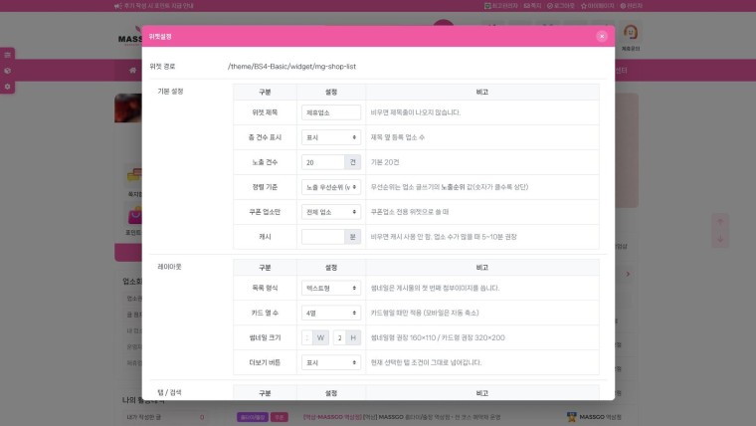The image size is (756, 426).
Task: Click the 탭 / 검색 section label
Action: 169,393
